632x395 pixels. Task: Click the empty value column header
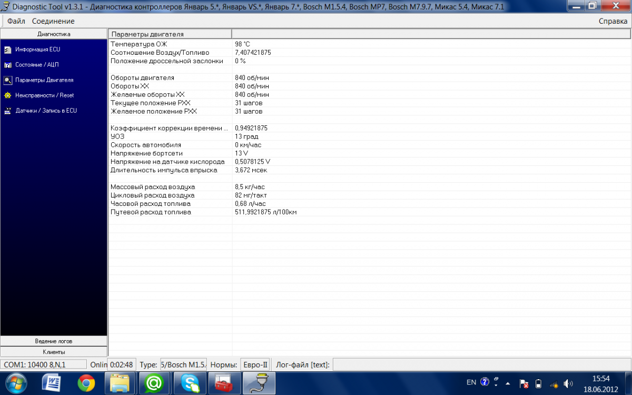click(431, 34)
